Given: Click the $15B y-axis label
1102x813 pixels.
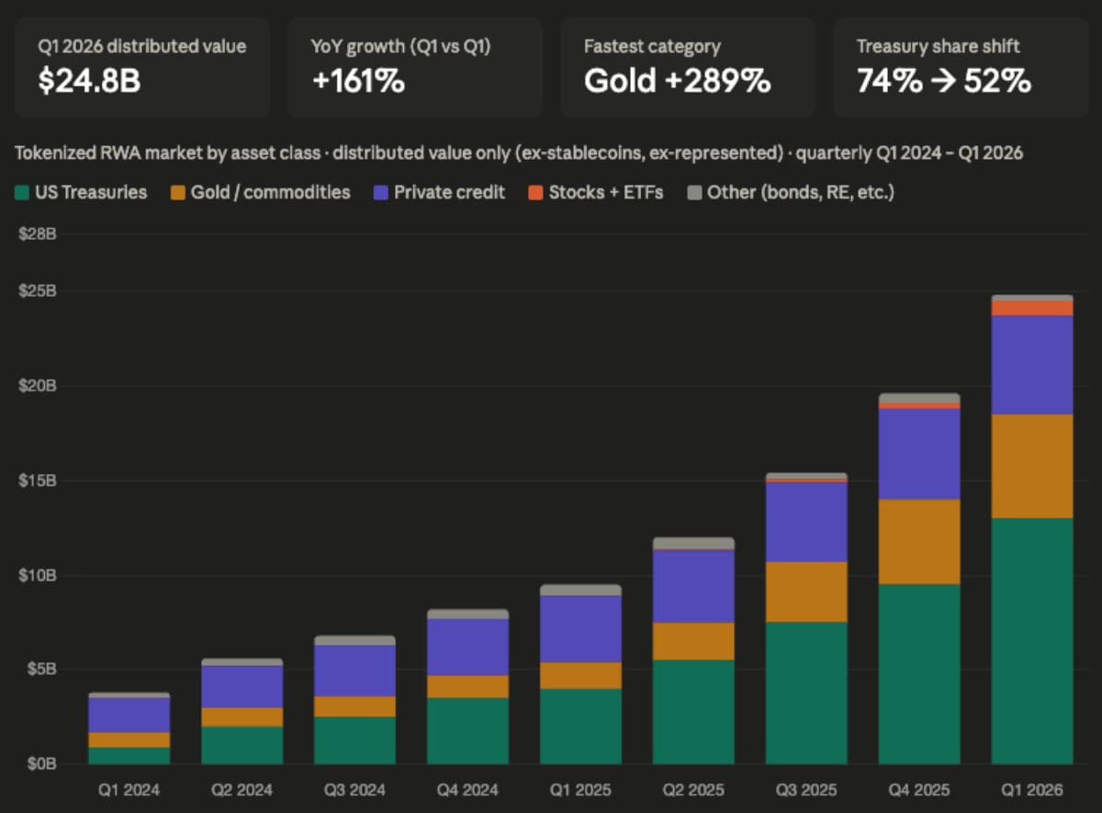Looking at the screenshot, I should 38,480.
